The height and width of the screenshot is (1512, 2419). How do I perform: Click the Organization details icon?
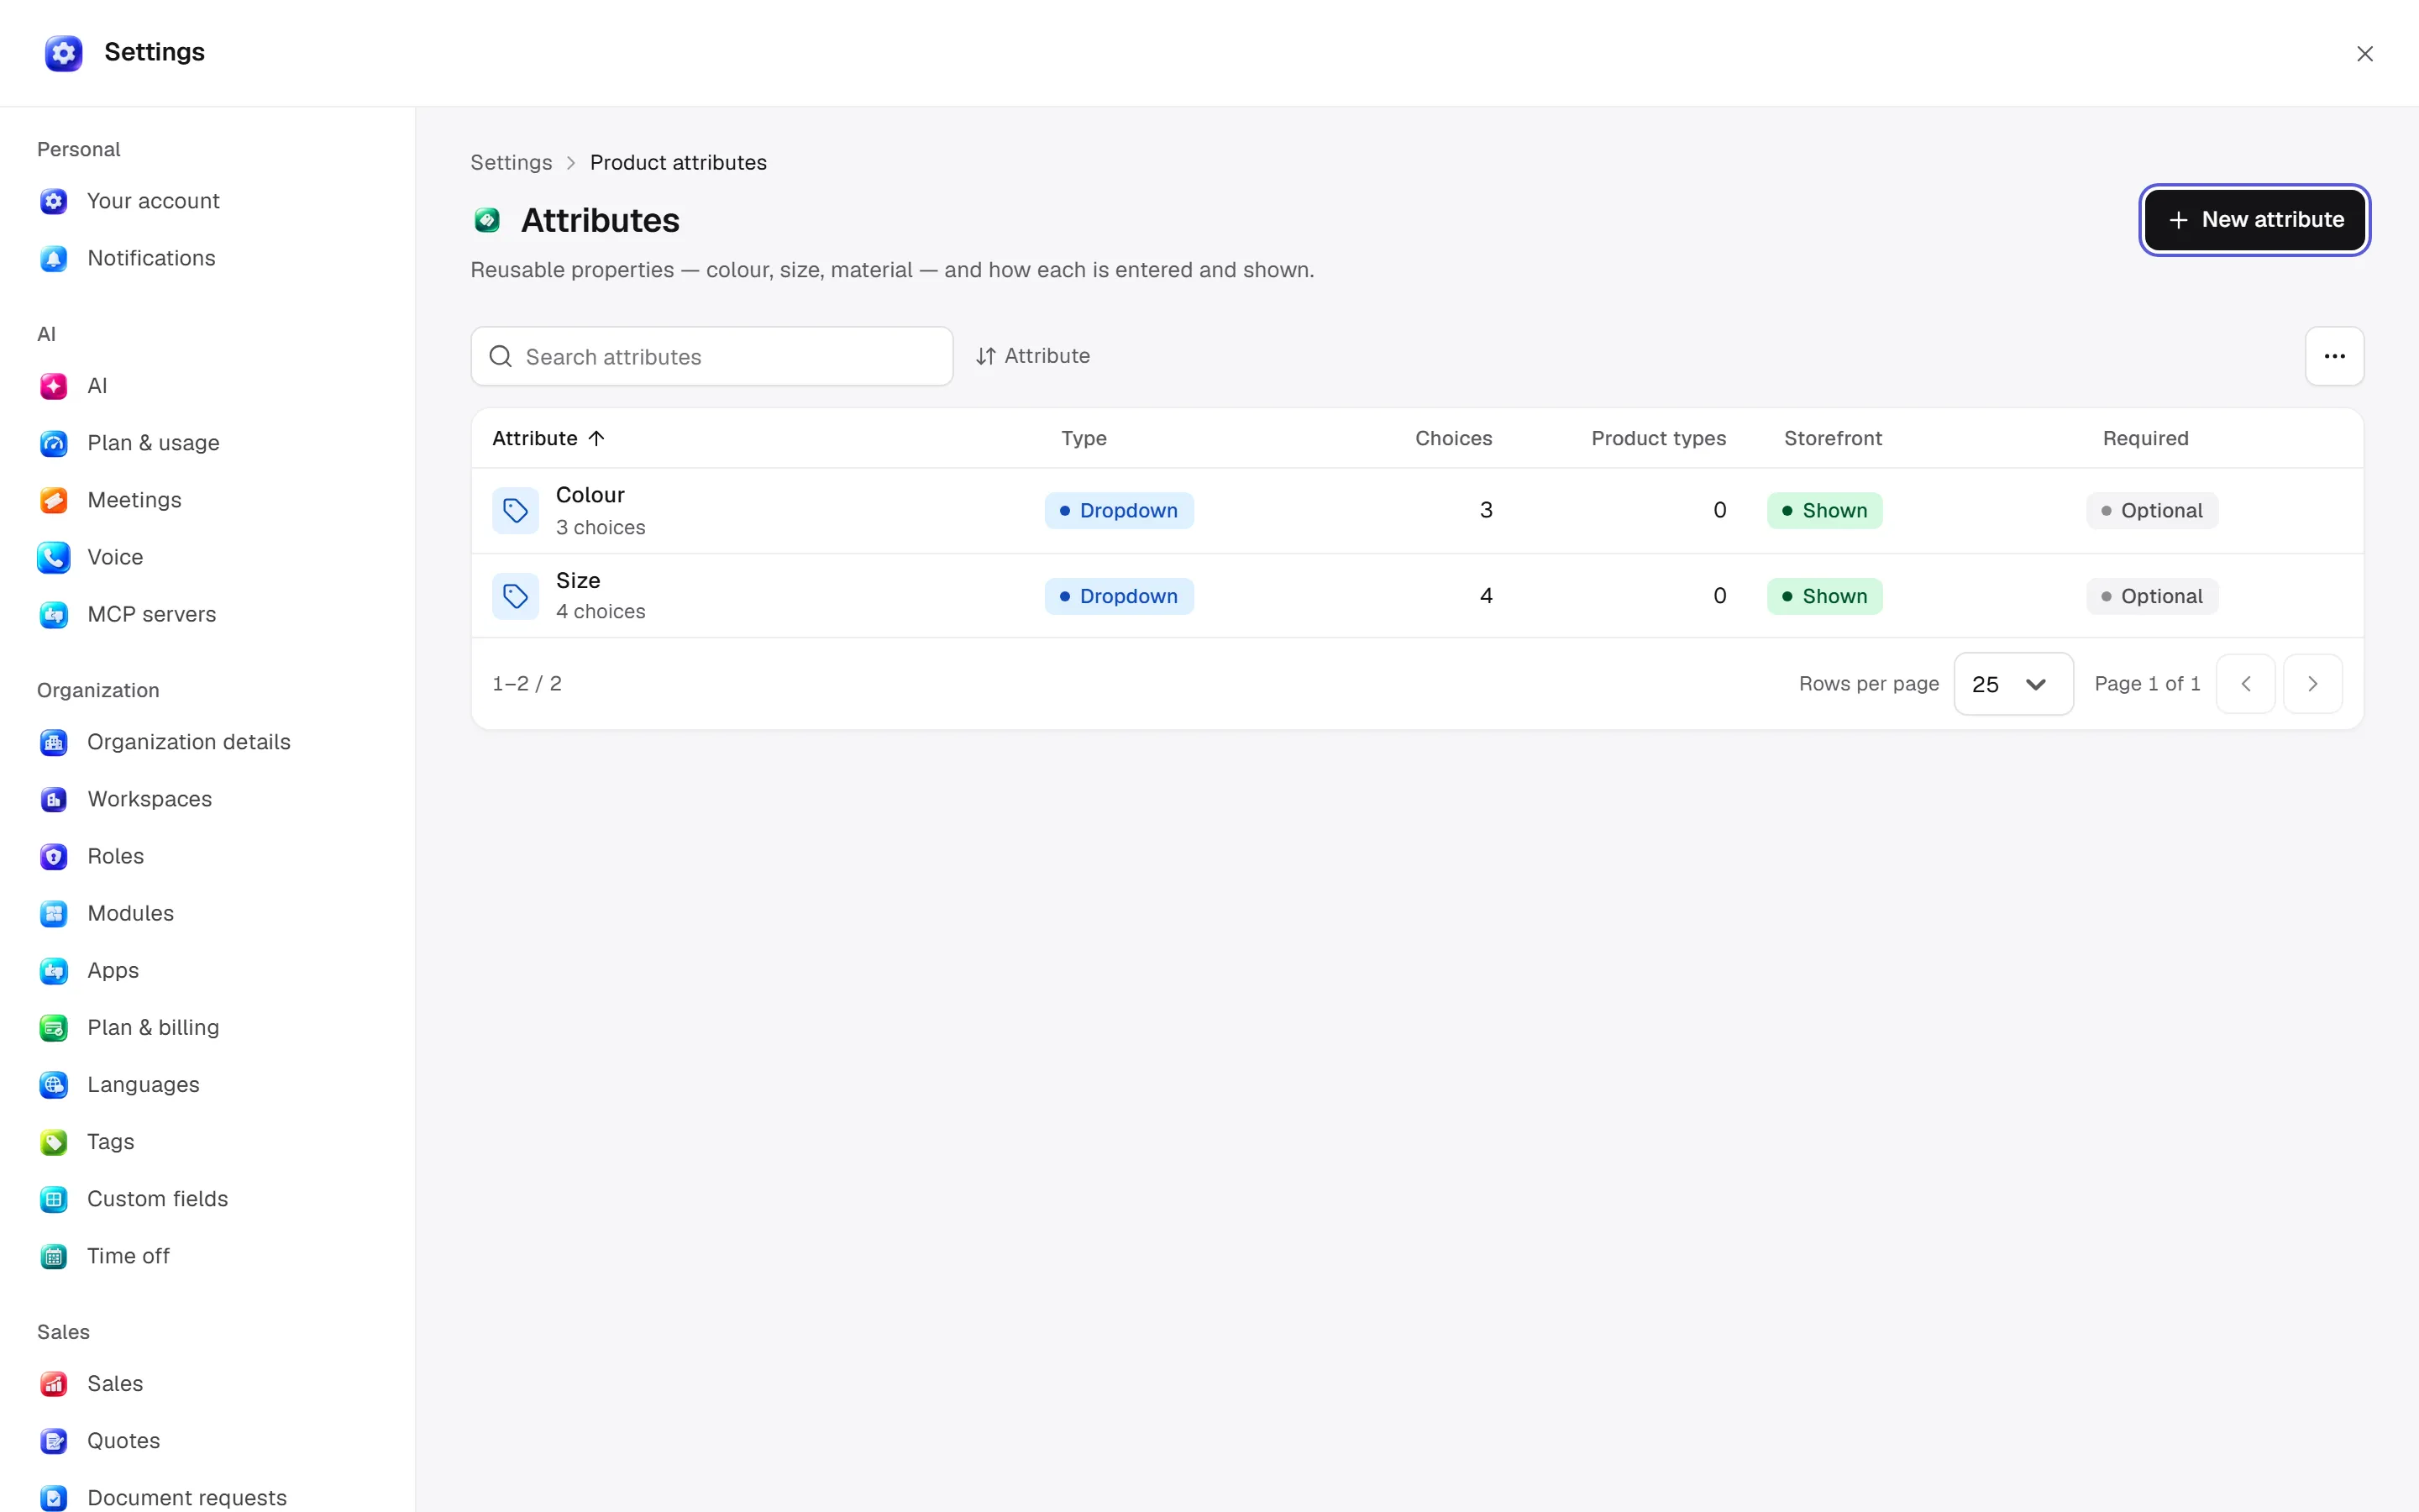pyautogui.click(x=54, y=742)
